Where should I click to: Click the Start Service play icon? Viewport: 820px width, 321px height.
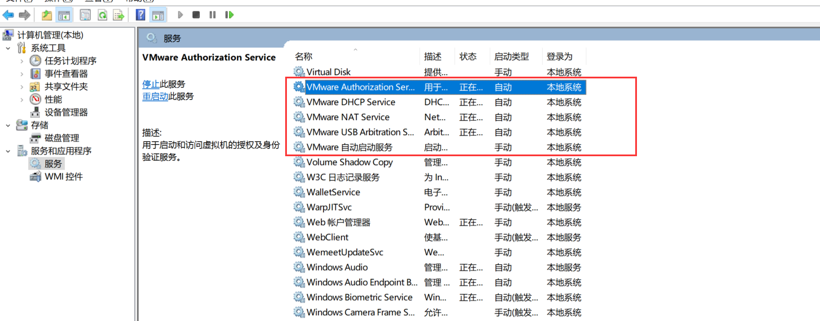[180, 15]
